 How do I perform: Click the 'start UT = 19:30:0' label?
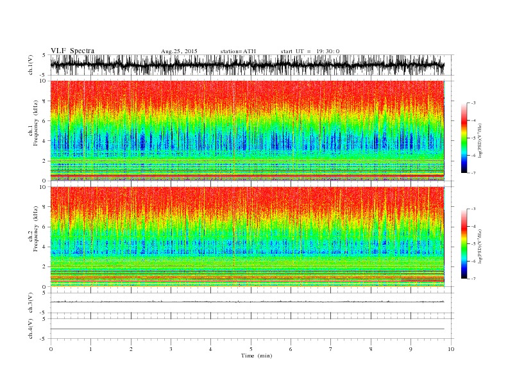pyautogui.click(x=310, y=51)
